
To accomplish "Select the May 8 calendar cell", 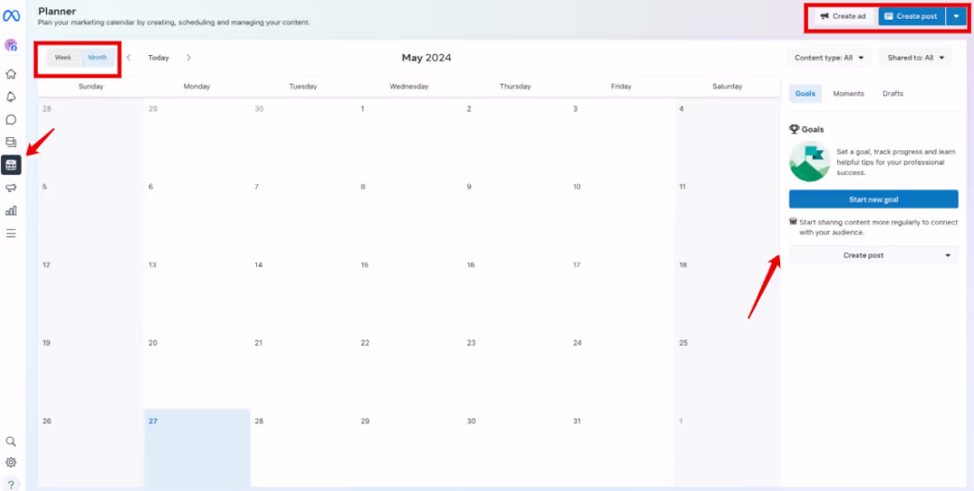I will pyautogui.click(x=409, y=215).
